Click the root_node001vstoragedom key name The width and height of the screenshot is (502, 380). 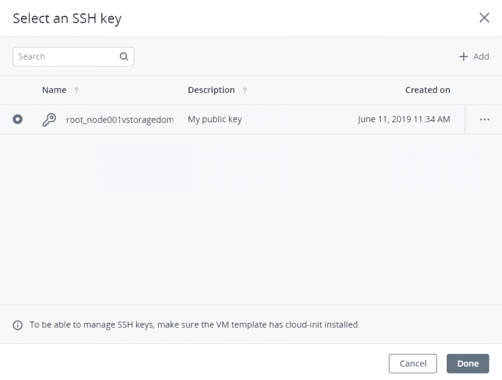click(120, 120)
